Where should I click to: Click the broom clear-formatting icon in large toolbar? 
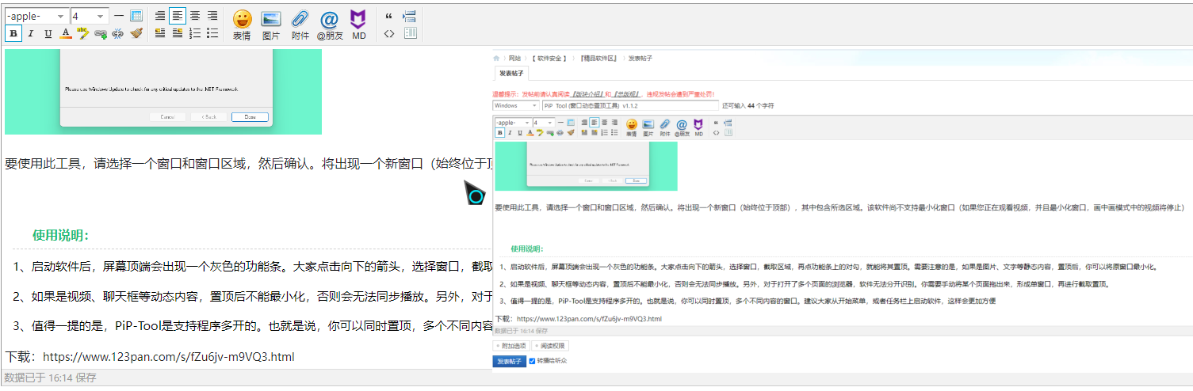136,33
